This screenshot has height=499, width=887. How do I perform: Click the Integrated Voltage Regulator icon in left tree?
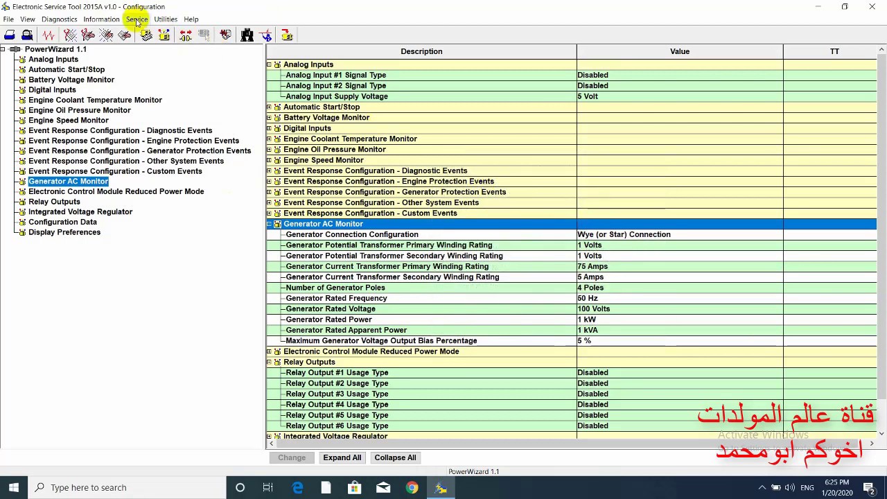[x=22, y=212]
